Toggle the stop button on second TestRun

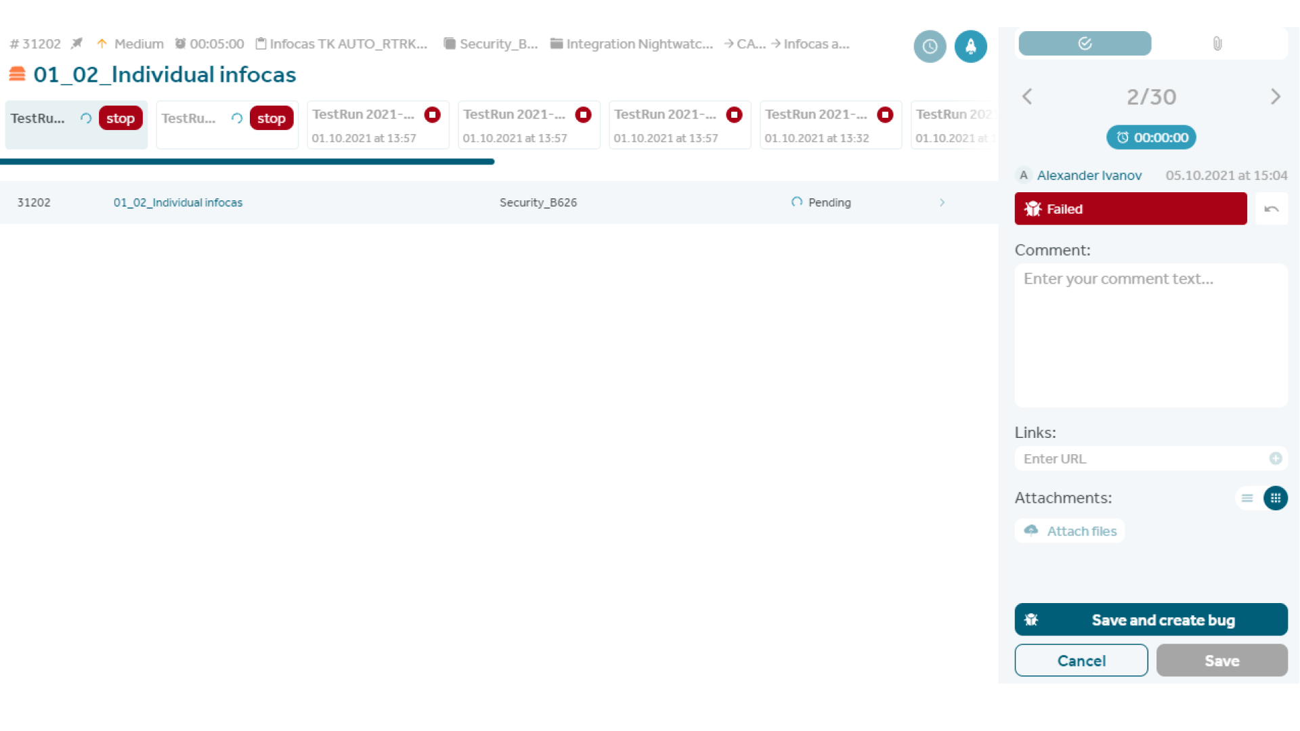tap(271, 118)
